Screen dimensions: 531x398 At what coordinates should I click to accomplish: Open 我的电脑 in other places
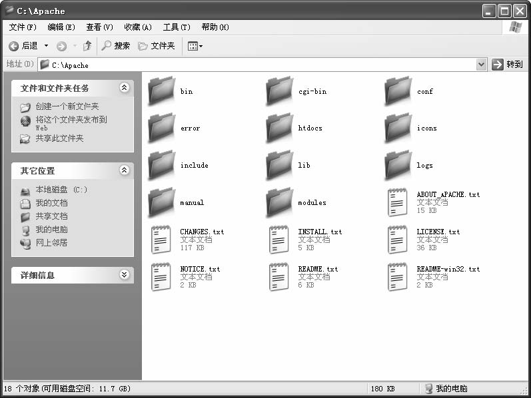51,230
